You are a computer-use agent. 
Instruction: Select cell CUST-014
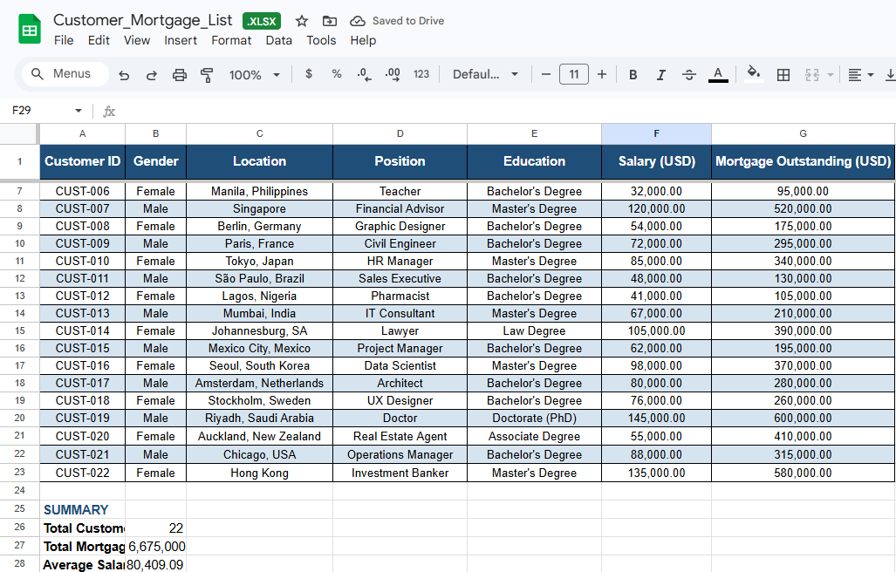click(82, 331)
